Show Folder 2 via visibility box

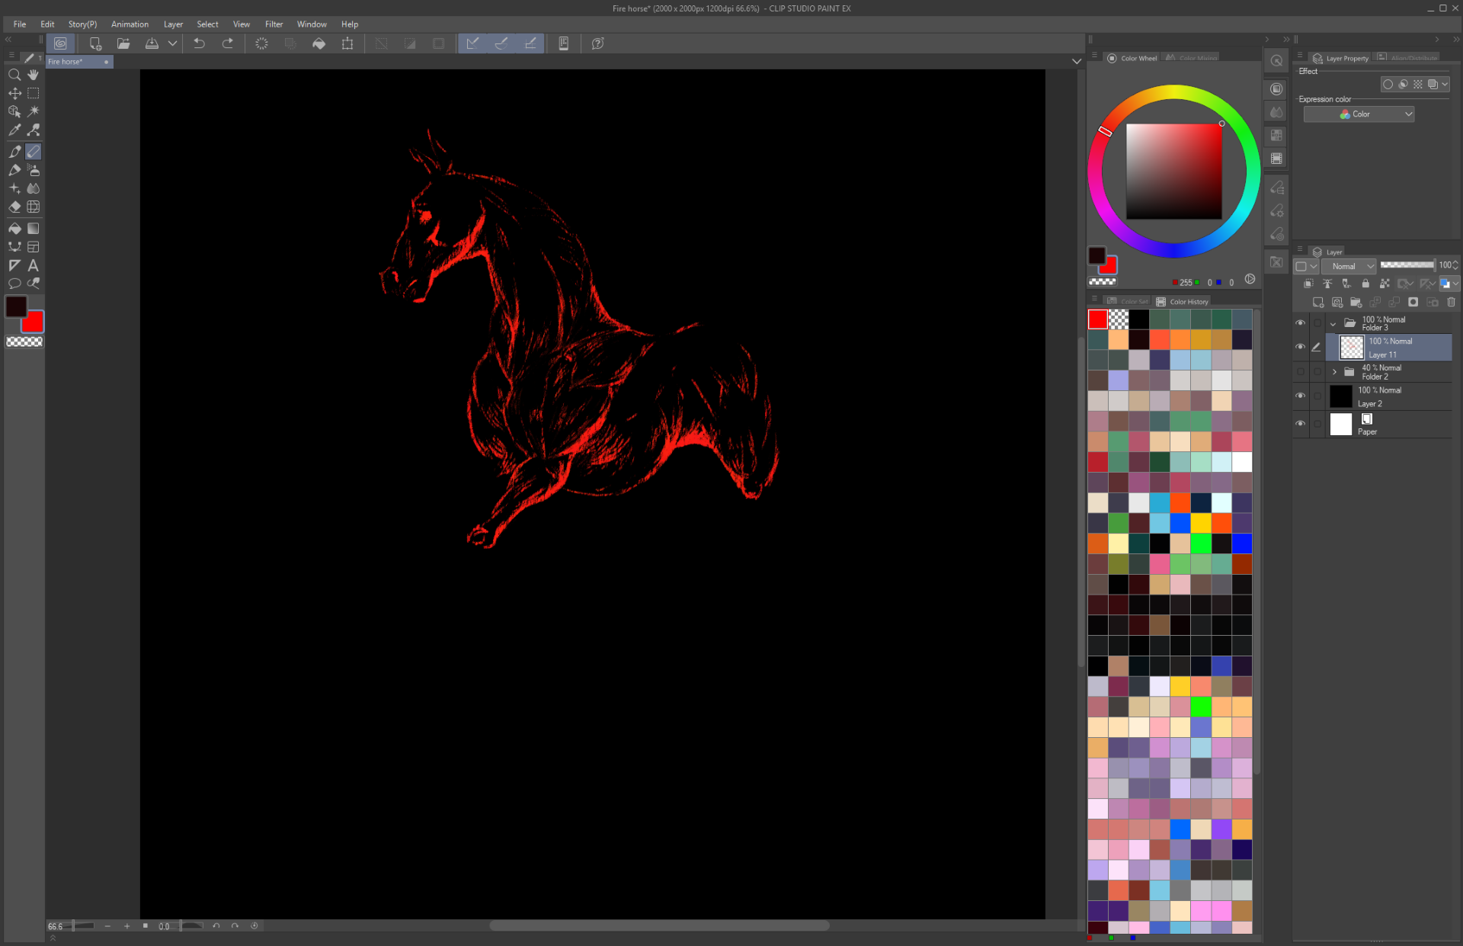(x=1300, y=372)
